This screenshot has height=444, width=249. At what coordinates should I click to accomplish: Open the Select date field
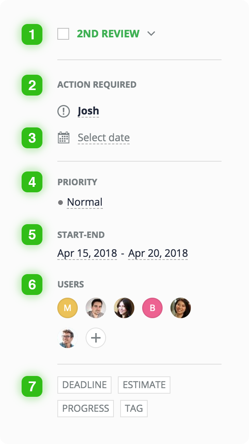click(104, 138)
